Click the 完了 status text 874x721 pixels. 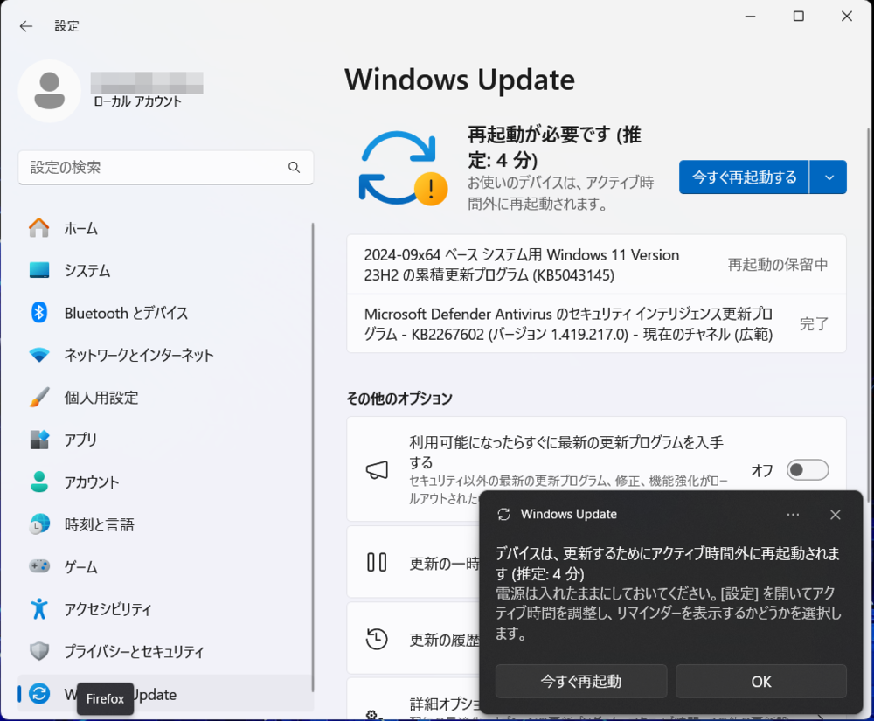pos(814,323)
